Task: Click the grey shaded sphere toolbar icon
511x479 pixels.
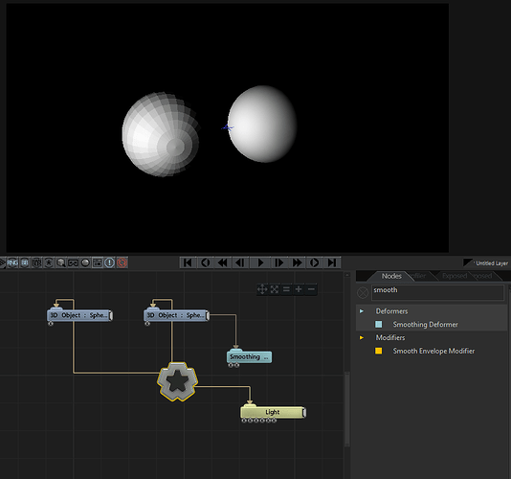Action: point(85,262)
